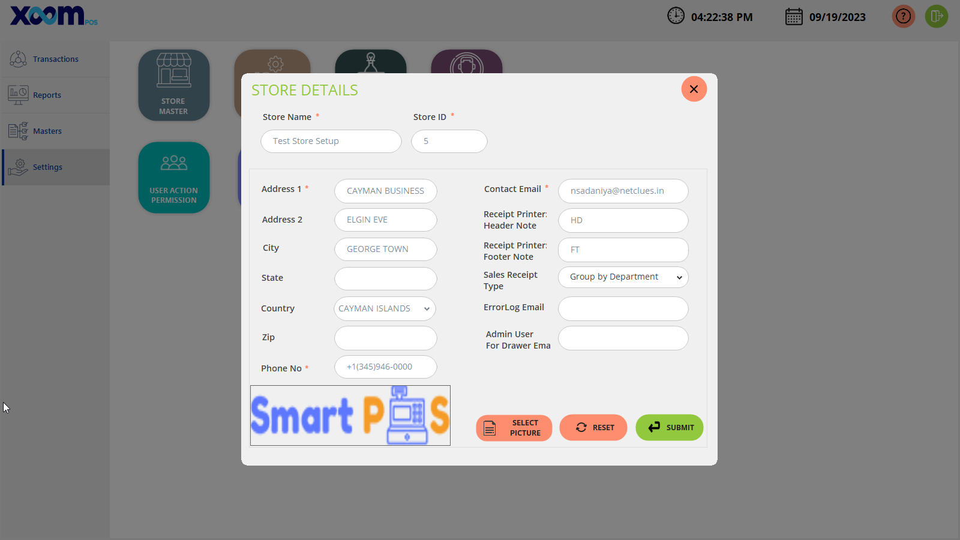Viewport: 960px width, 540px height.
Task: Click the Smart POS logo thumbnail
Action: 350,416
